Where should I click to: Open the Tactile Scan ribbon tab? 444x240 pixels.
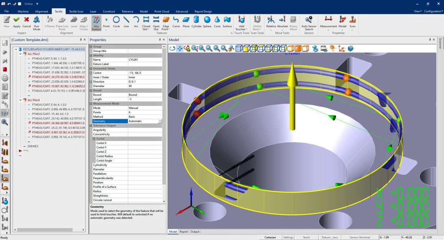click(76, 11)
